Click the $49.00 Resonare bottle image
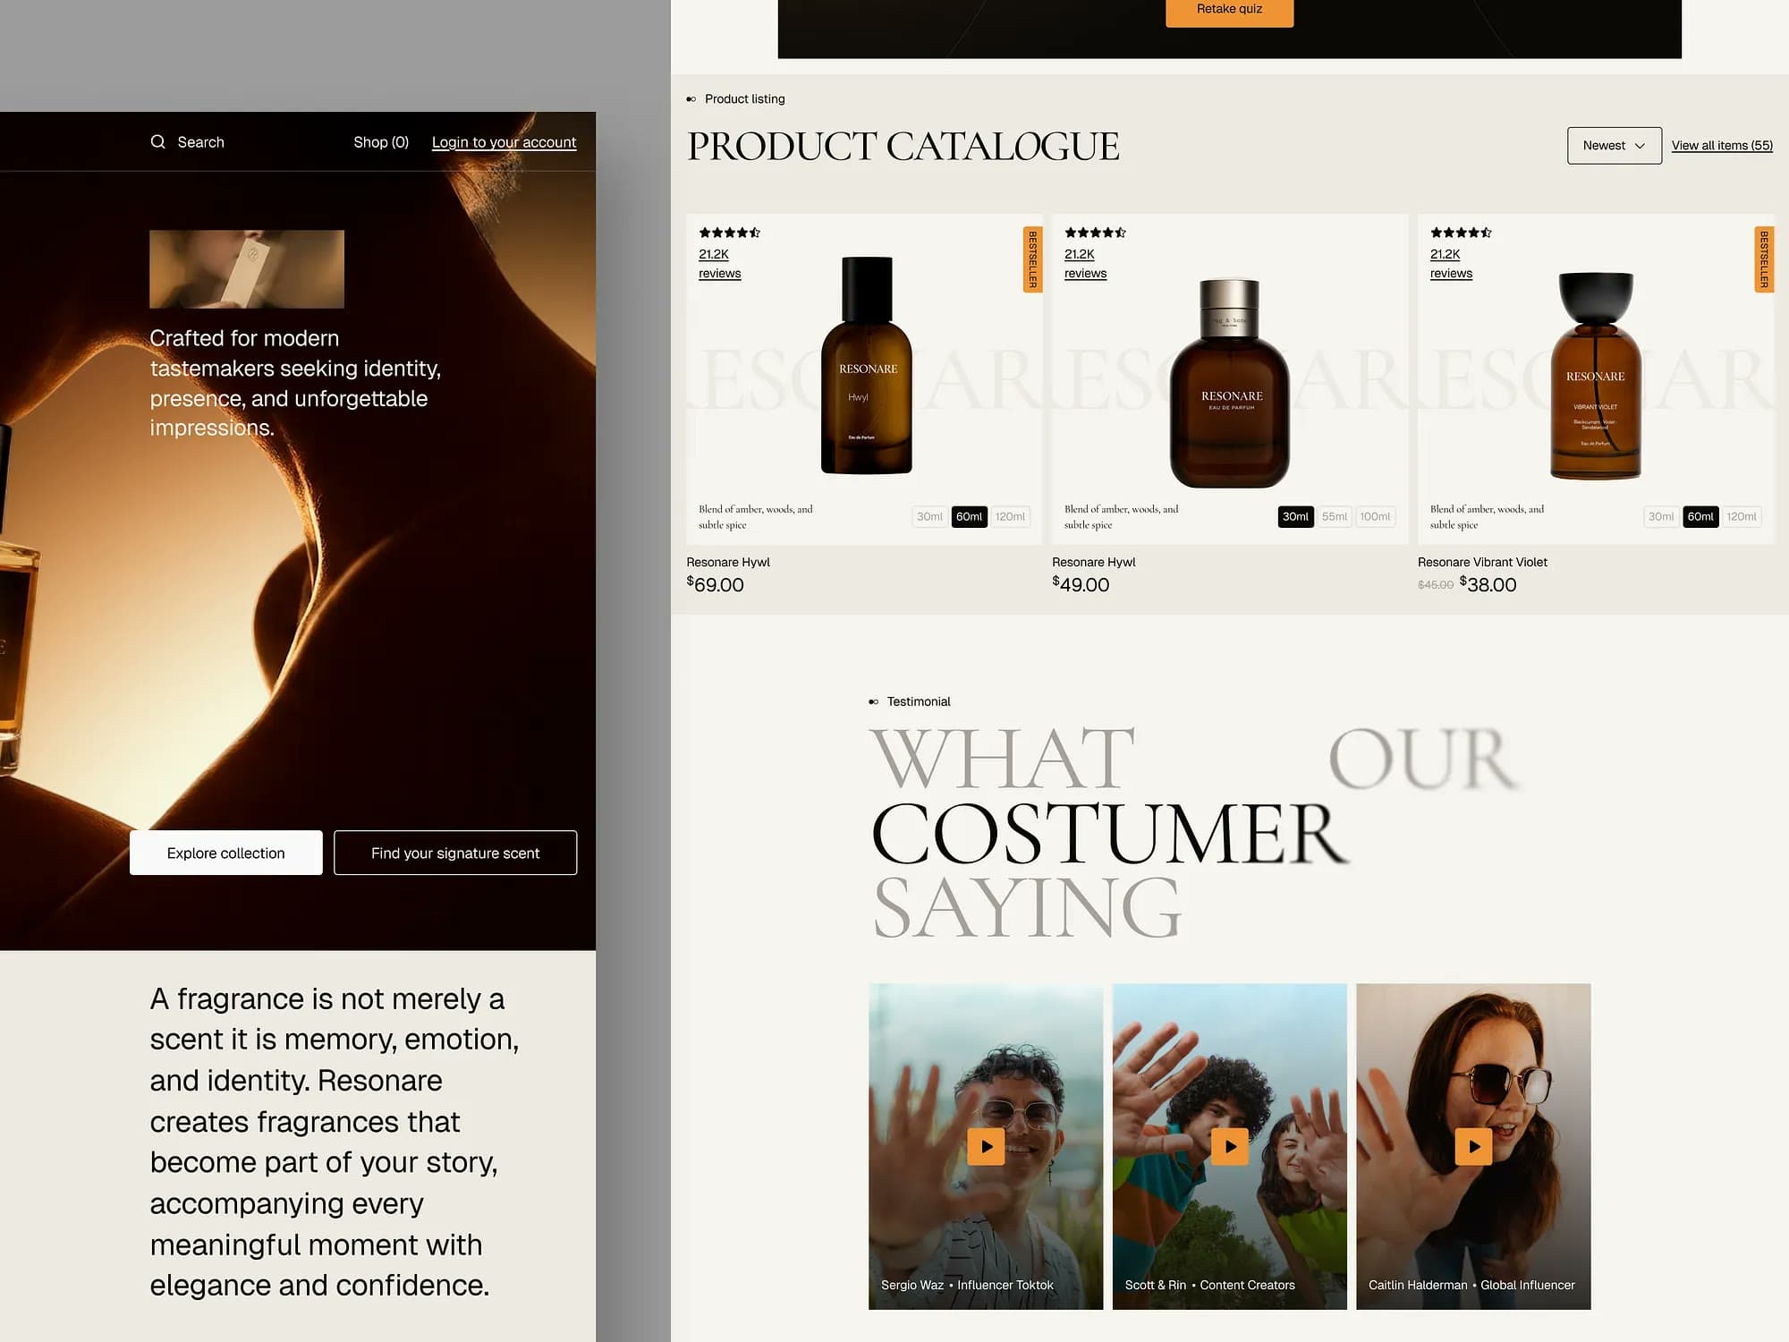This screenshot has height=1342, width=1789. tap(1230, 383)
